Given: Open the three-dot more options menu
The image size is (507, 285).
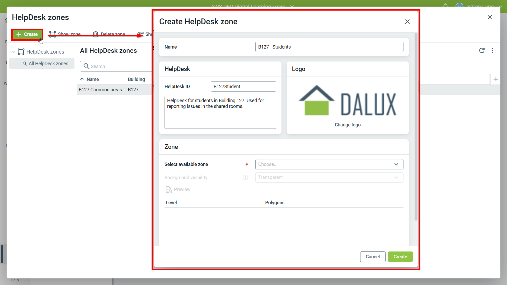Looking at the screenshot, I should (x=492, y=50).
